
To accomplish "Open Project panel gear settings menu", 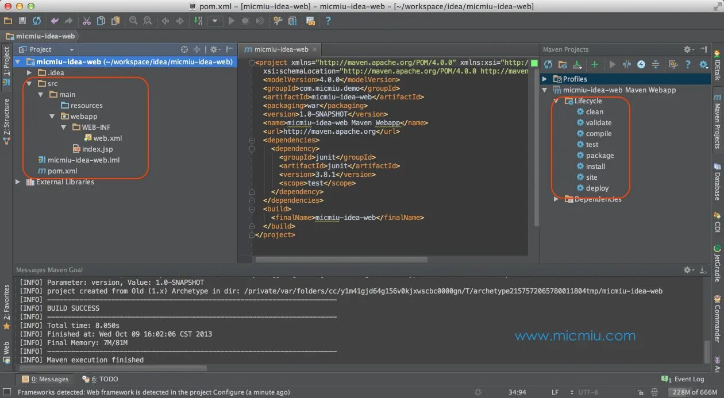I will (x=215, y=49).
